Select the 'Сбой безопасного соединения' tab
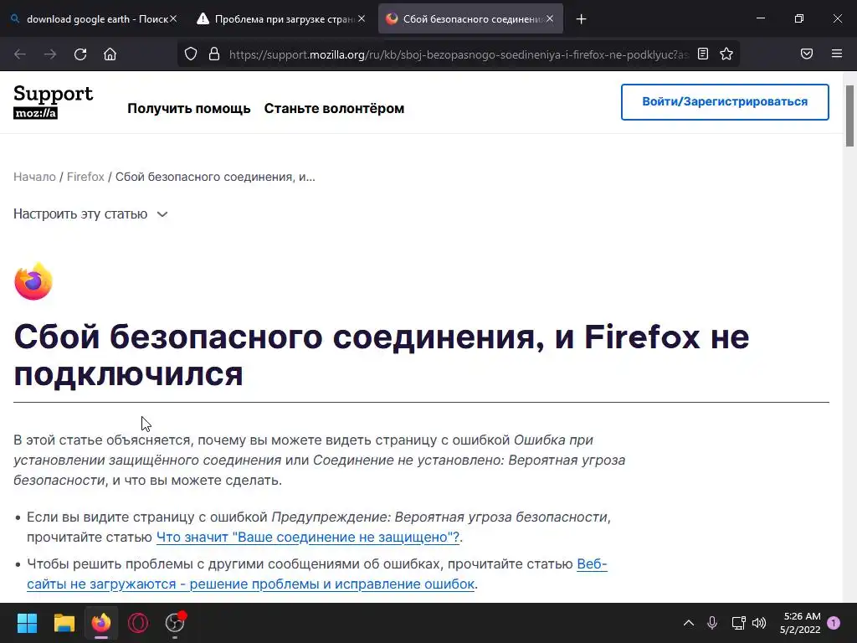This screenshot has width=857, height=643. click(x=470, y=19)
